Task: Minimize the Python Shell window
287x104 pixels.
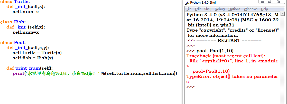Action: (262, 2)
